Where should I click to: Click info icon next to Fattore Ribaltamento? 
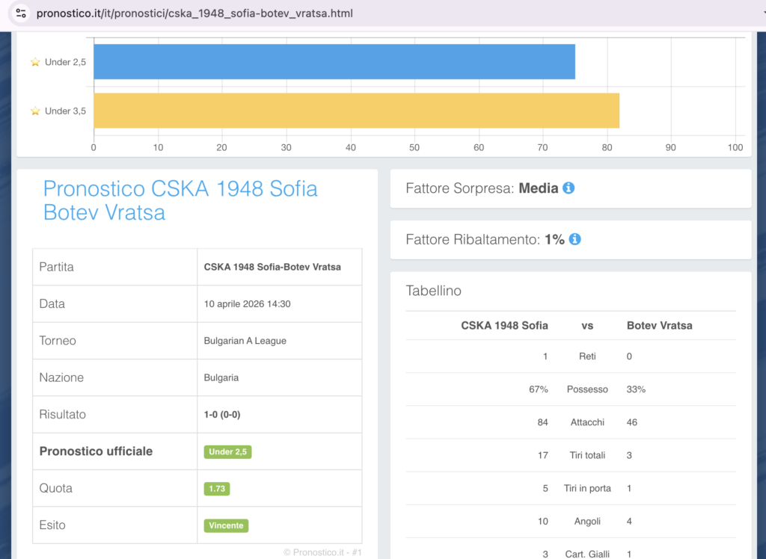pos(574,239)
